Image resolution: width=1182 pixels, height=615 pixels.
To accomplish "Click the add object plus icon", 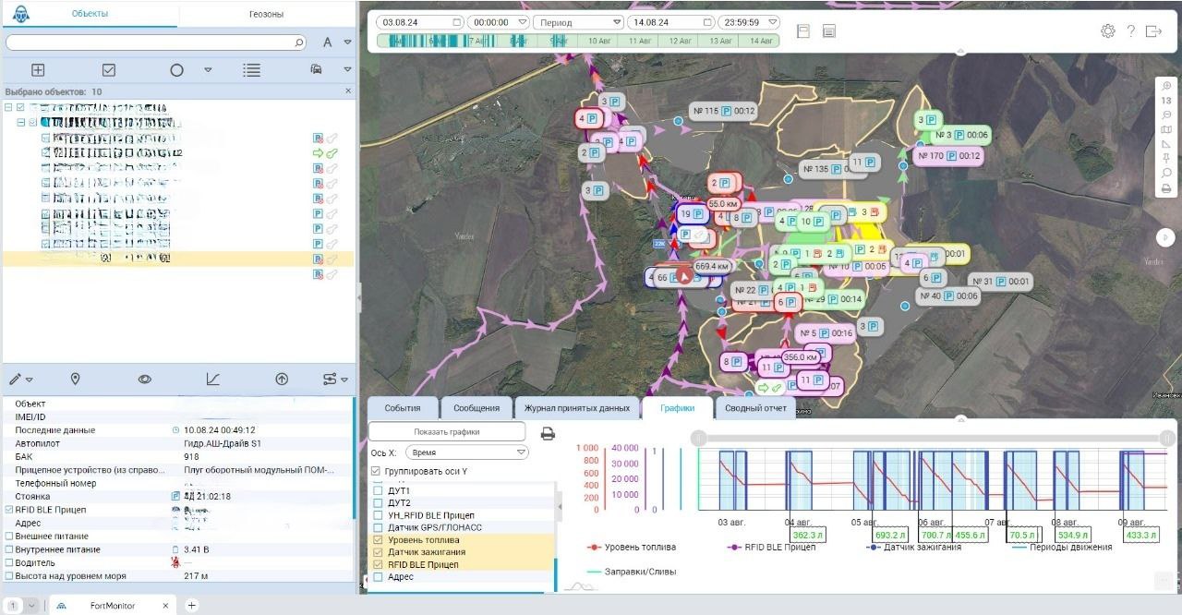I will click(38, 69).
